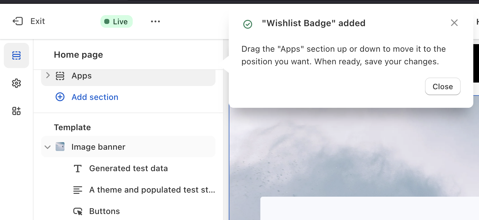The height and width of the screenshot is (220, 479).
Task: Click the Exit icon
Action: point(18,21)
